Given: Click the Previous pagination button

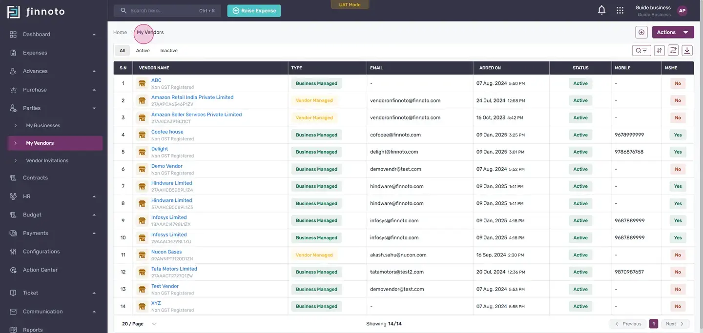Looking at the screenshot, I should point(627,324).
